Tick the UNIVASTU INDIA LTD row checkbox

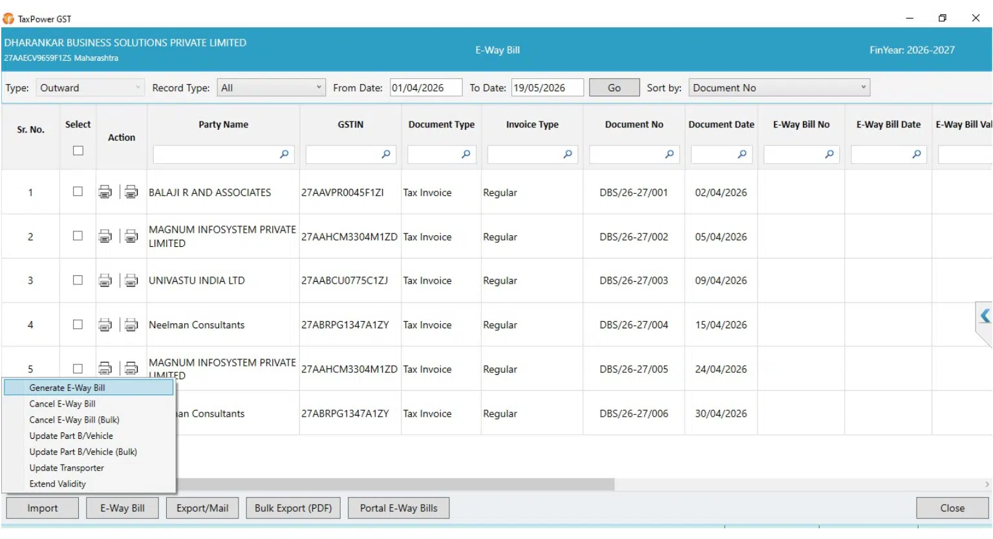click(78, 280)
